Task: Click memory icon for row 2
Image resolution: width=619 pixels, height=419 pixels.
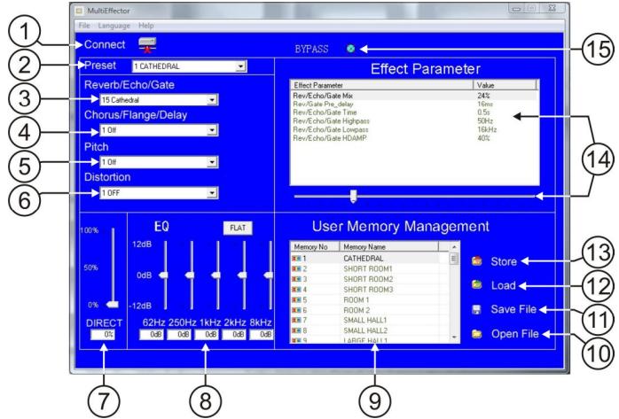Action: pos(296,268)
